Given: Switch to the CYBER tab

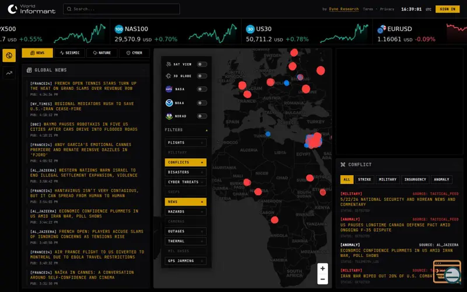Looking at the screenshot, I should [134, 53].
